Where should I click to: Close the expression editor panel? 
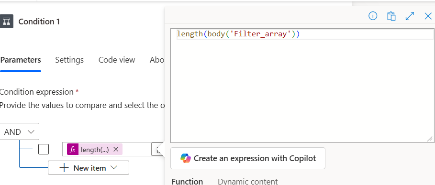(428, 16)
